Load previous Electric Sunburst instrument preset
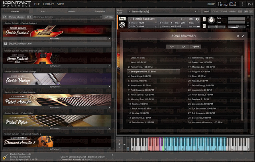The image size is (255, 162). point(181,19)
